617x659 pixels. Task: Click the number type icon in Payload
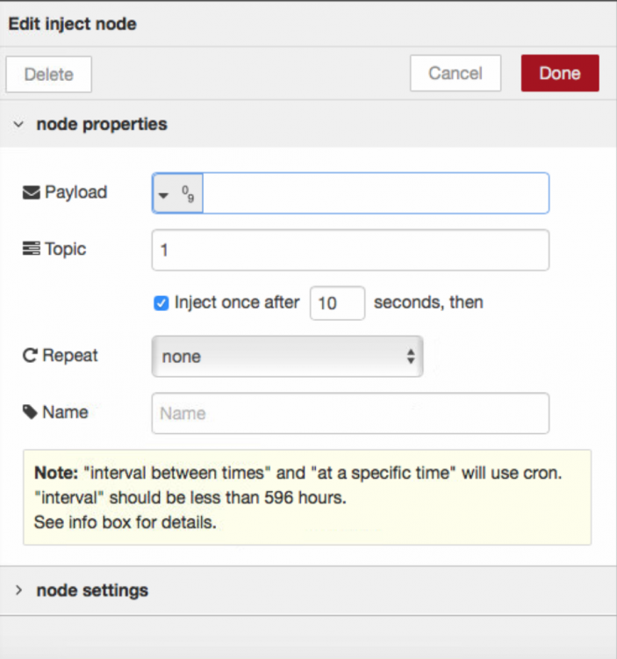click(x=188, y=193)
